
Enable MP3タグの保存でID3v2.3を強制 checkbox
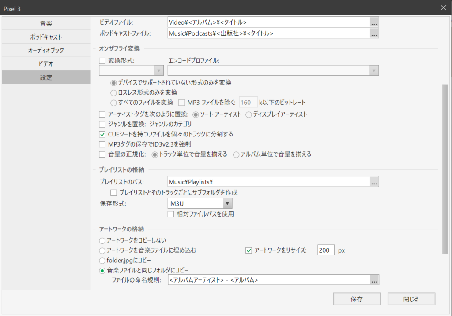[102, 144]
